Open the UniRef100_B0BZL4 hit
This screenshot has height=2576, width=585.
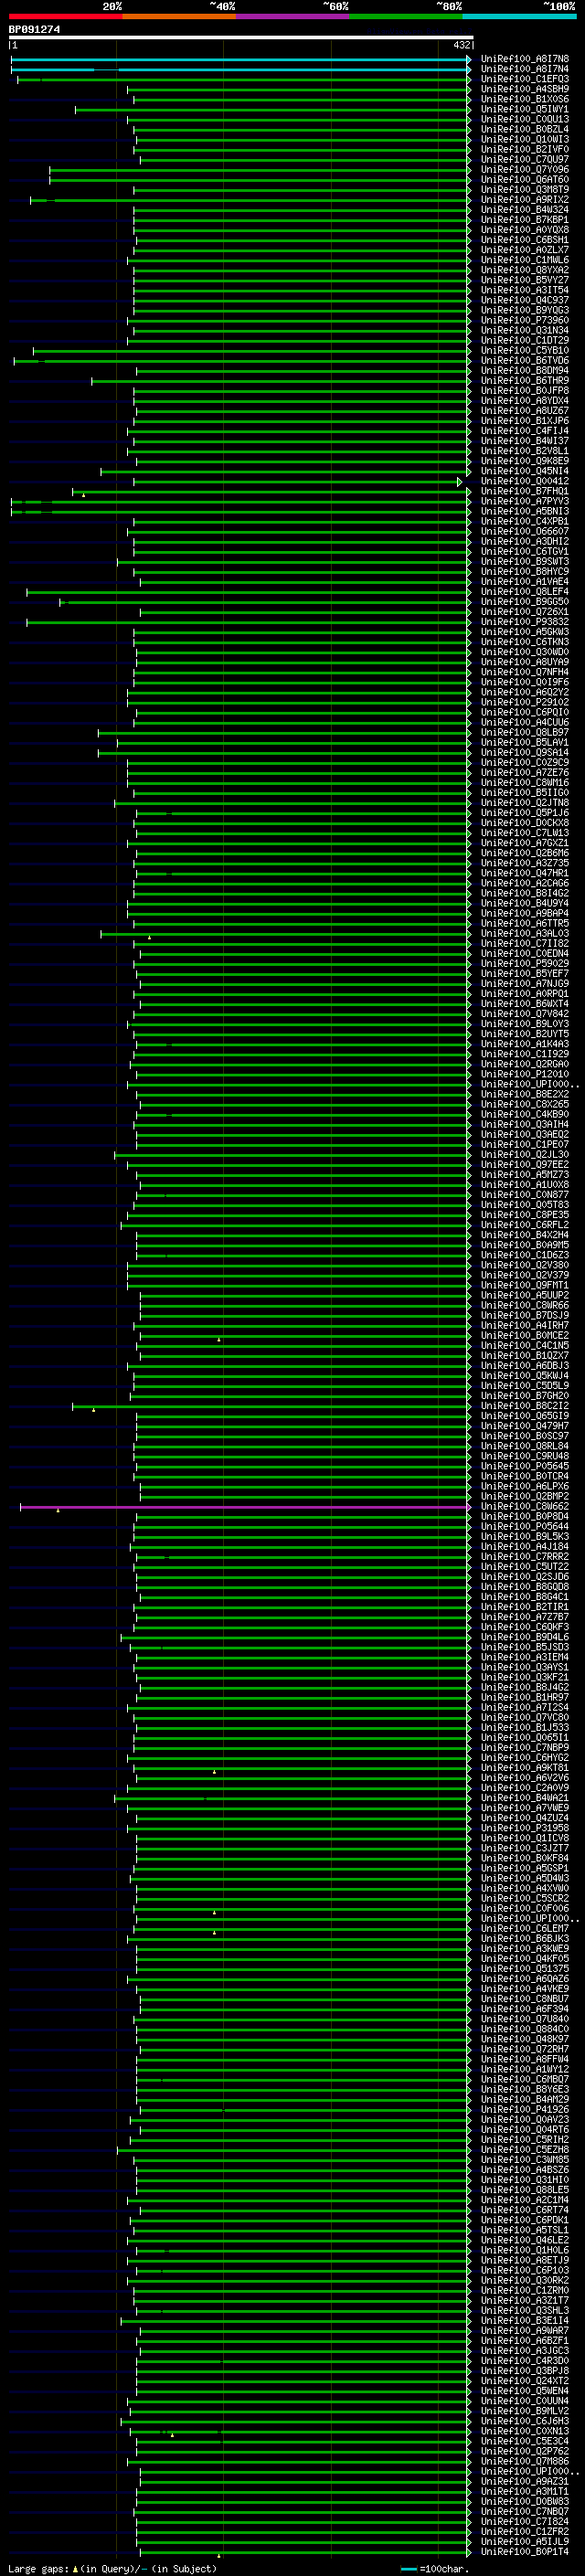[x=525, y=130]
